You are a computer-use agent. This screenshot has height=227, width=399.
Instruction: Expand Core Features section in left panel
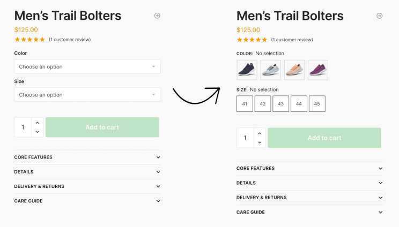pos(87,157)
